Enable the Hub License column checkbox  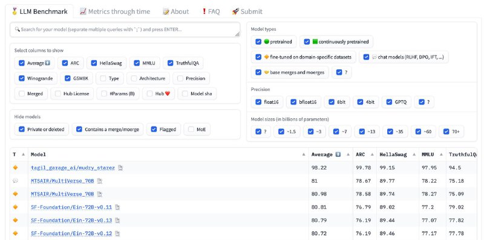tap(58, 93)
